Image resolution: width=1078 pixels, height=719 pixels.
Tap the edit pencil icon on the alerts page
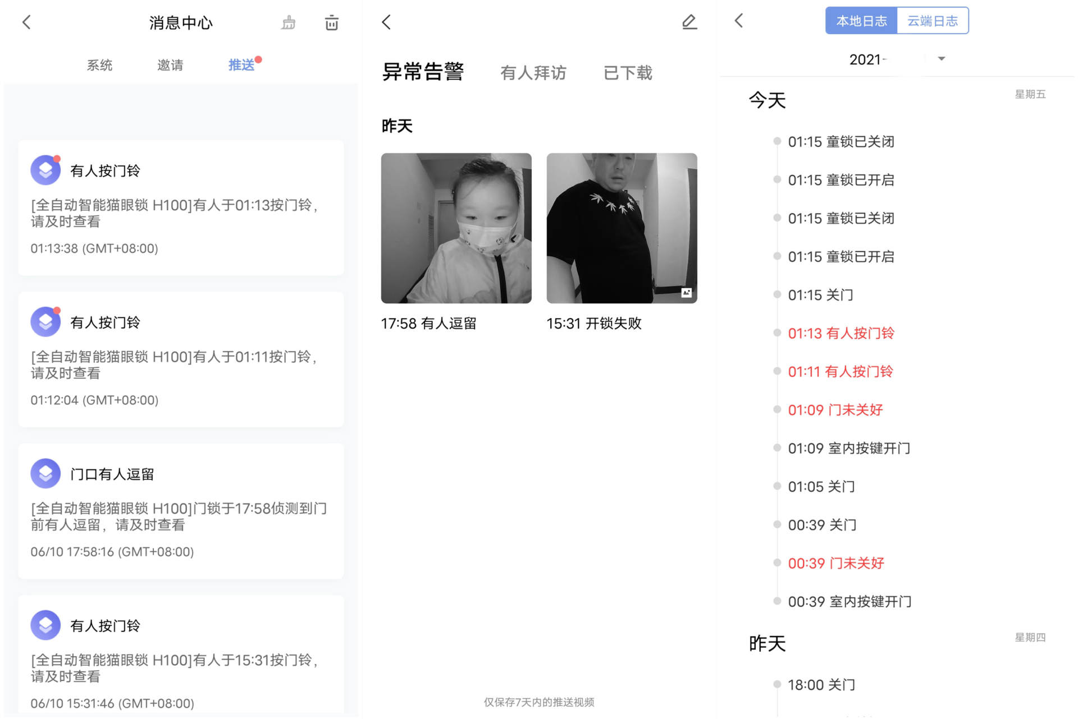click(x=689, y=22)
